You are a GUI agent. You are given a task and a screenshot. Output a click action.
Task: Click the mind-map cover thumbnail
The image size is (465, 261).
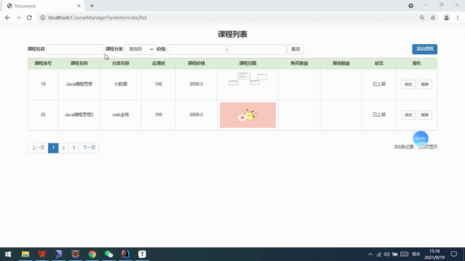coord(247,79)
